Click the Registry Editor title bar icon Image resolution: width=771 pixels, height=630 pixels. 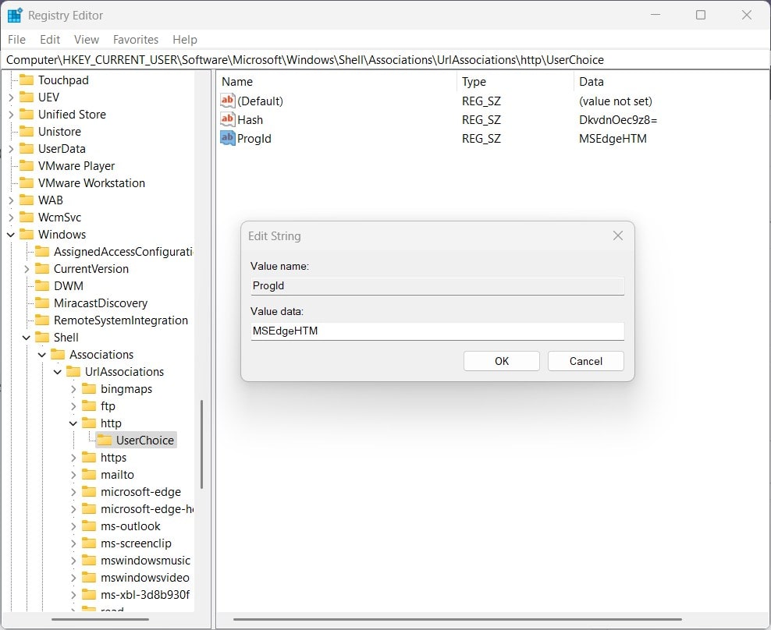(14, 14)
